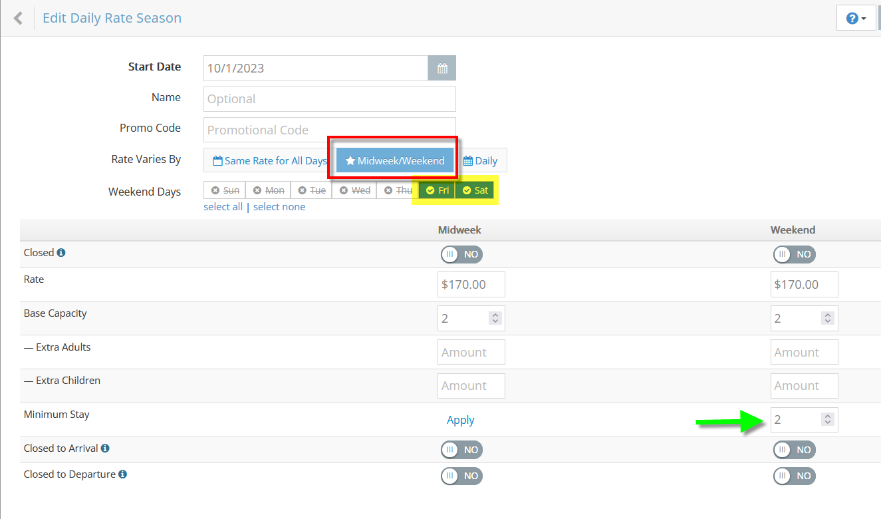The height and width of the screenshot is (519, 881).
Task: Click the star icon on Midweek/Weekend button
Action: (350, 160)
